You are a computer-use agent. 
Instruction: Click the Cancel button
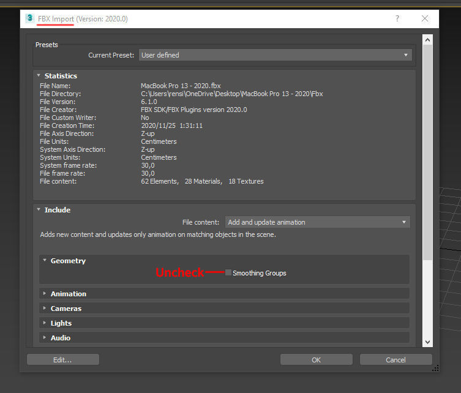click(395, 359)
